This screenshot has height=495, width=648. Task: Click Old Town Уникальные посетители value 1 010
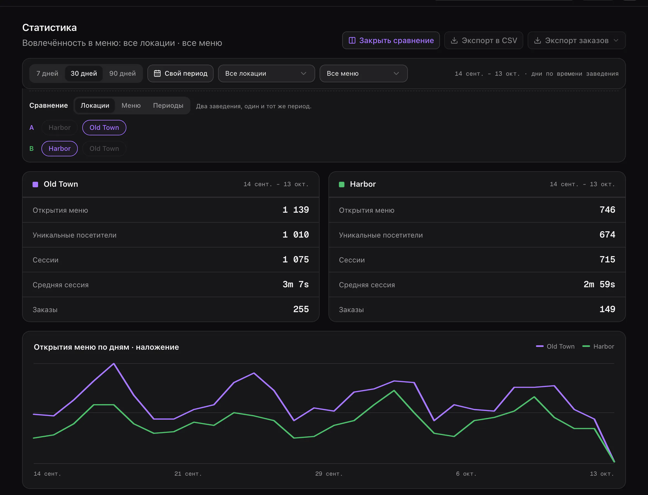pos(296,235)
